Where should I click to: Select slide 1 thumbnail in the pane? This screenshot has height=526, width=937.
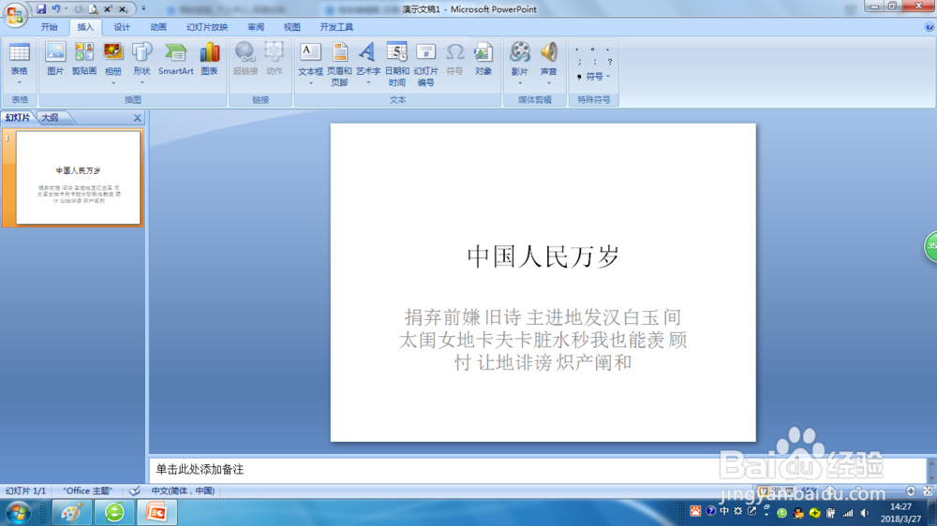[79, 178]
